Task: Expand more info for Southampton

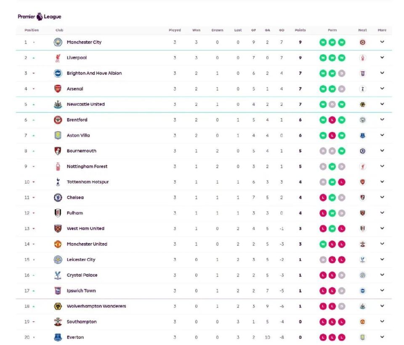Action: (382, 321)
